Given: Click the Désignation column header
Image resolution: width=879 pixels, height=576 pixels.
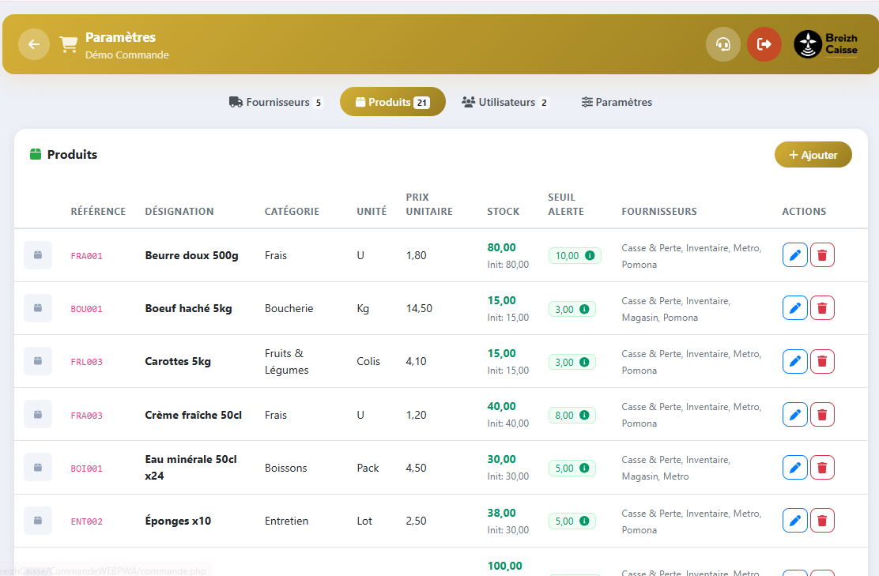Looking at the screenshot, I should [x=179, y=212].
